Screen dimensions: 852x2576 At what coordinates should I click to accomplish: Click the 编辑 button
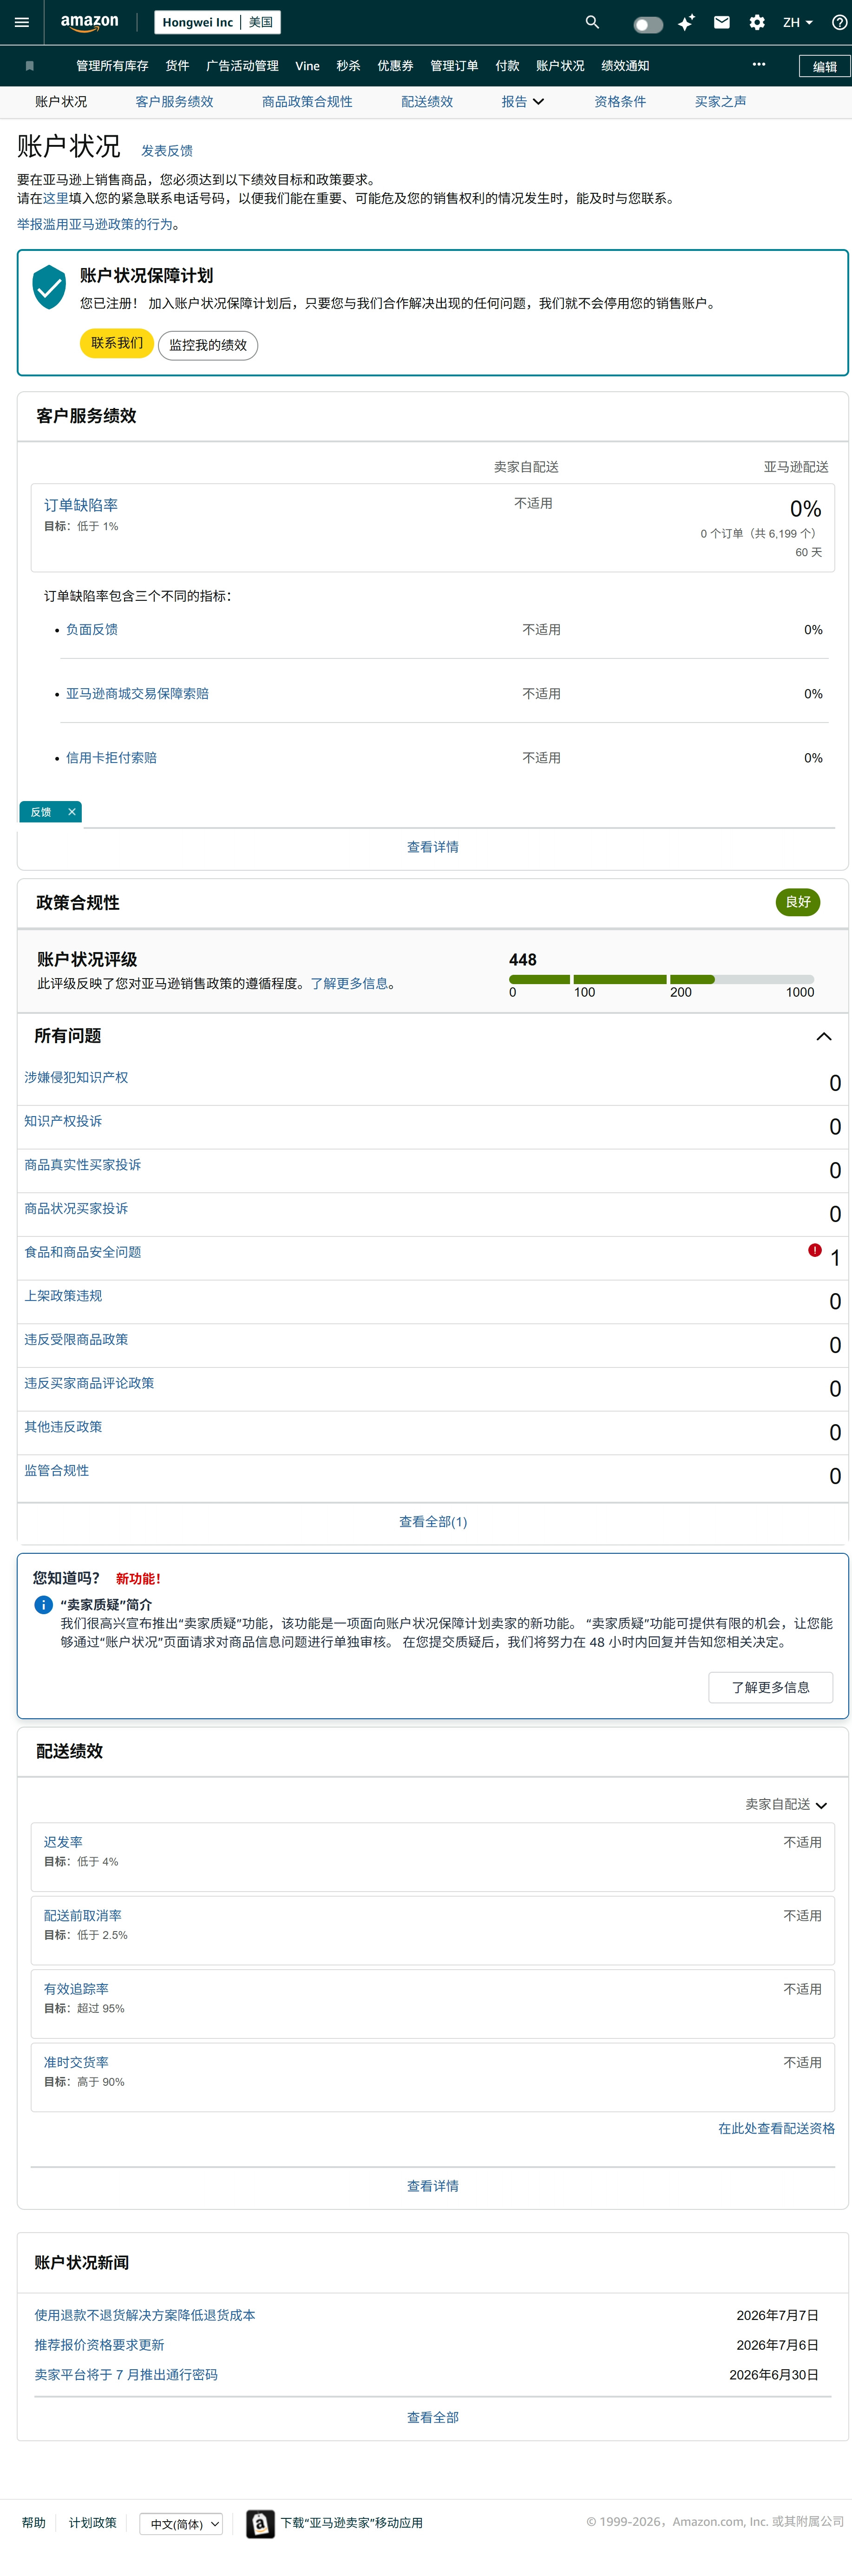point(824,67)
